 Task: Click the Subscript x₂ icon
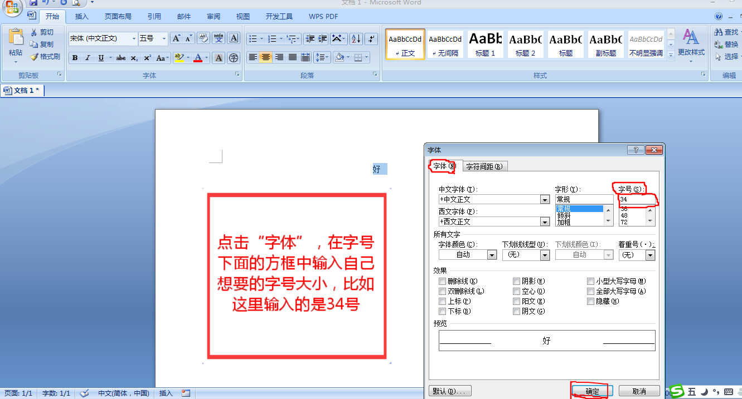134,58
